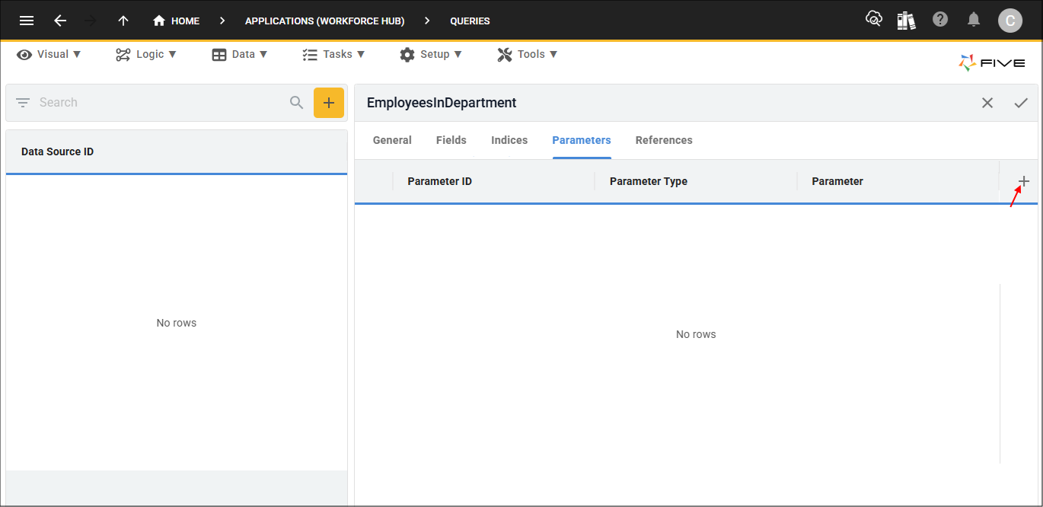
Task: Click the cloud deploy icon
Action: point(874,19)
